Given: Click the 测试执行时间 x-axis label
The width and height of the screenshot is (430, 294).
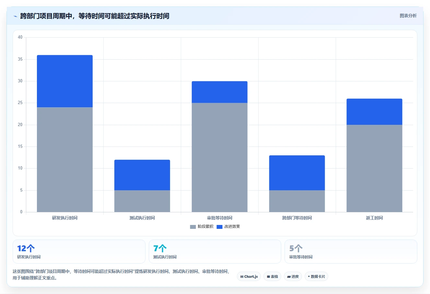Looking at the screenshot, I should tap(142, 218).
